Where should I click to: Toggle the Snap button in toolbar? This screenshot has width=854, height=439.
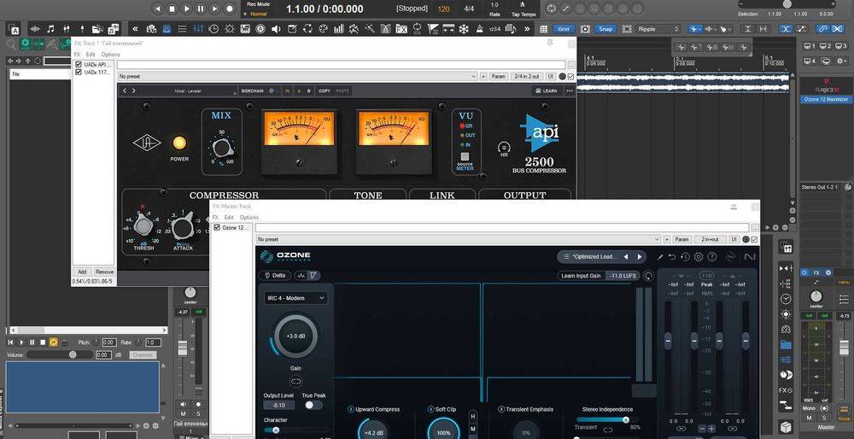pyautogui.click(x=605, y=29)
